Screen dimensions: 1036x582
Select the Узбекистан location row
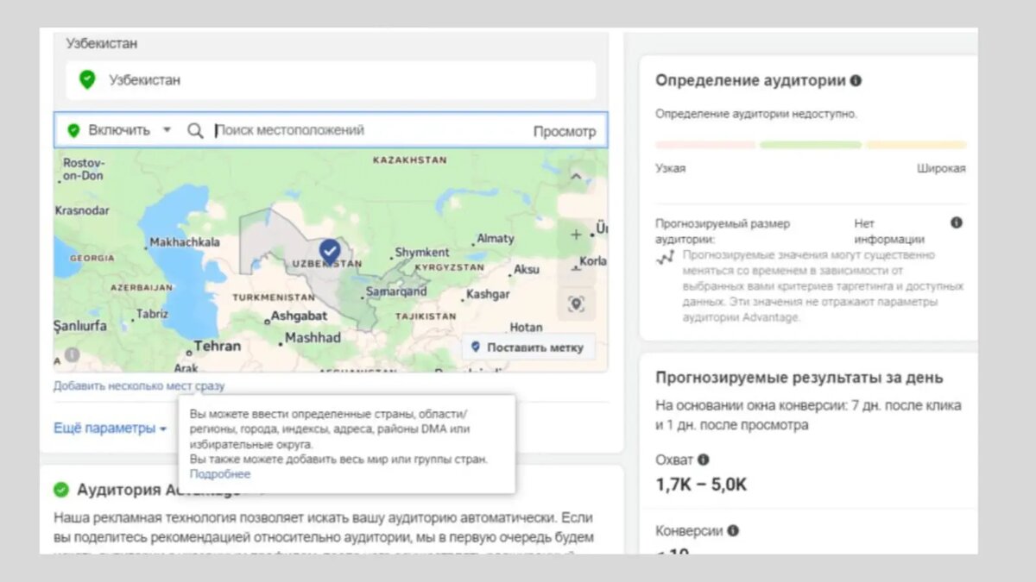331,80
